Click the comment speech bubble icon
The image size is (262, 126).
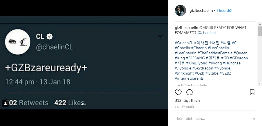pyautogui.click(x=189, y=92)
